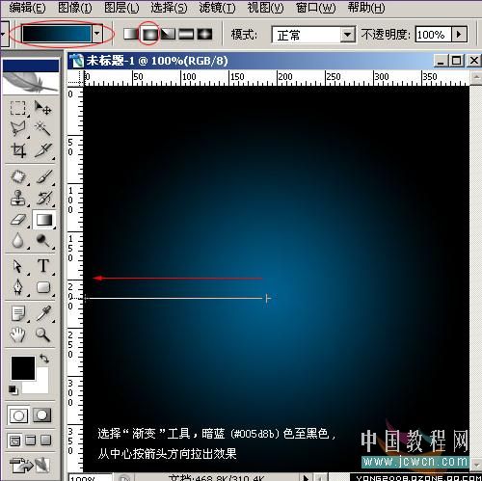Switch to Quick Mask mode

(x=42, y=415)
